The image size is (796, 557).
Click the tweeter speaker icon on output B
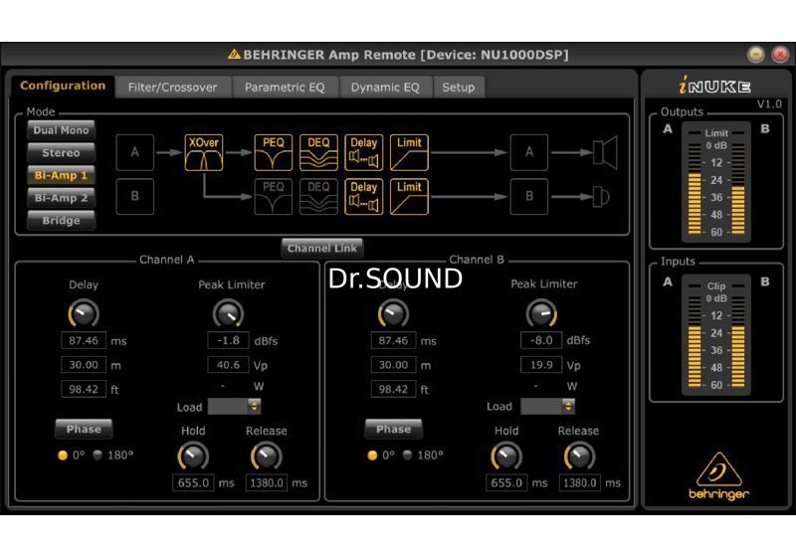click(x=601, y=197)
